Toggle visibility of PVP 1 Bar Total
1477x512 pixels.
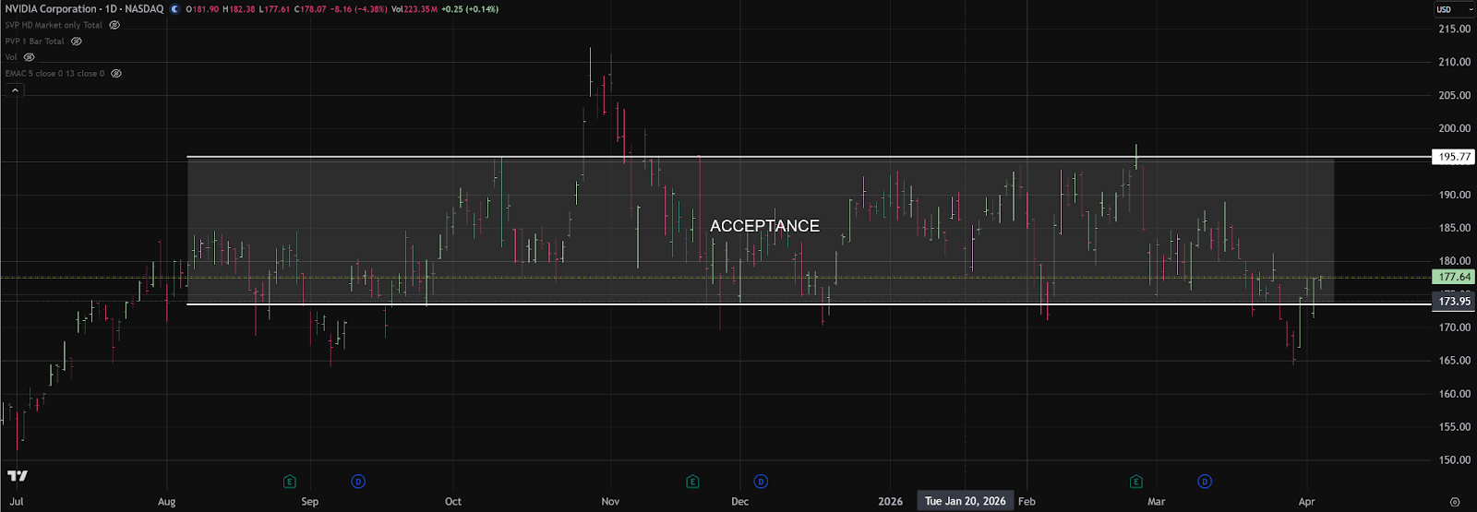point(77,42)
